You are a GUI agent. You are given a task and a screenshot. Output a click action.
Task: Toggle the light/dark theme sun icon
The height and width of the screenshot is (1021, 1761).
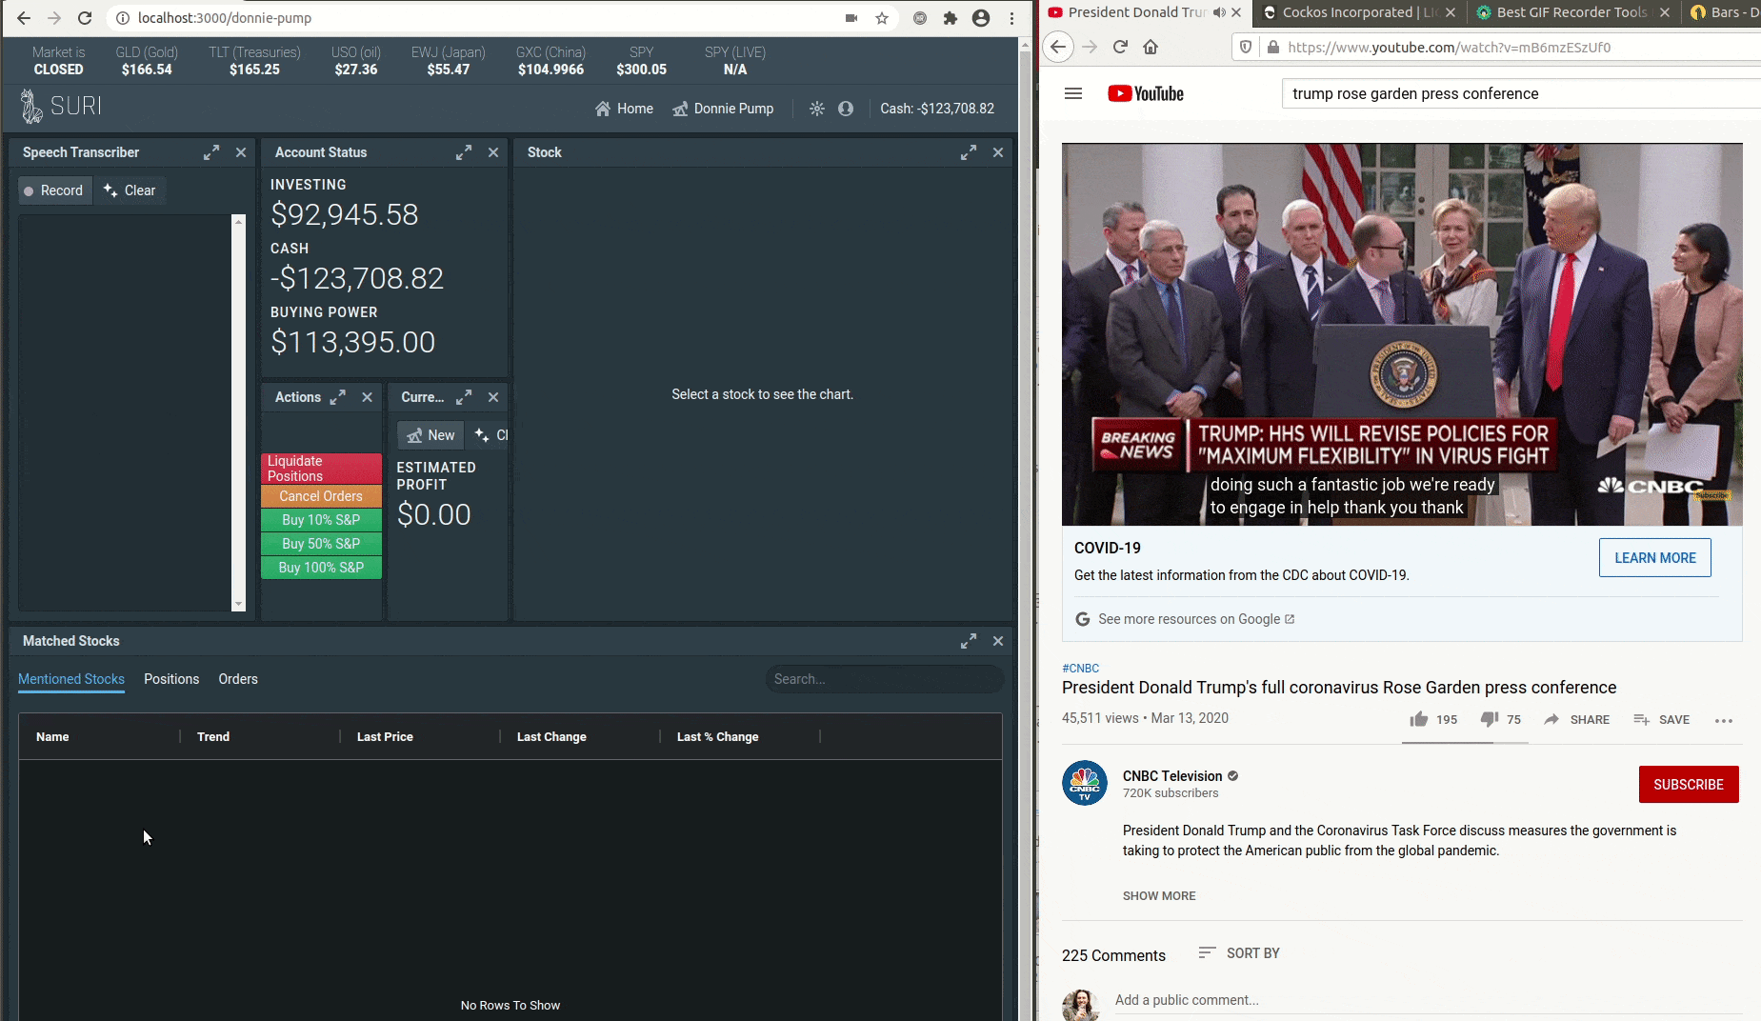coord(817,109)
